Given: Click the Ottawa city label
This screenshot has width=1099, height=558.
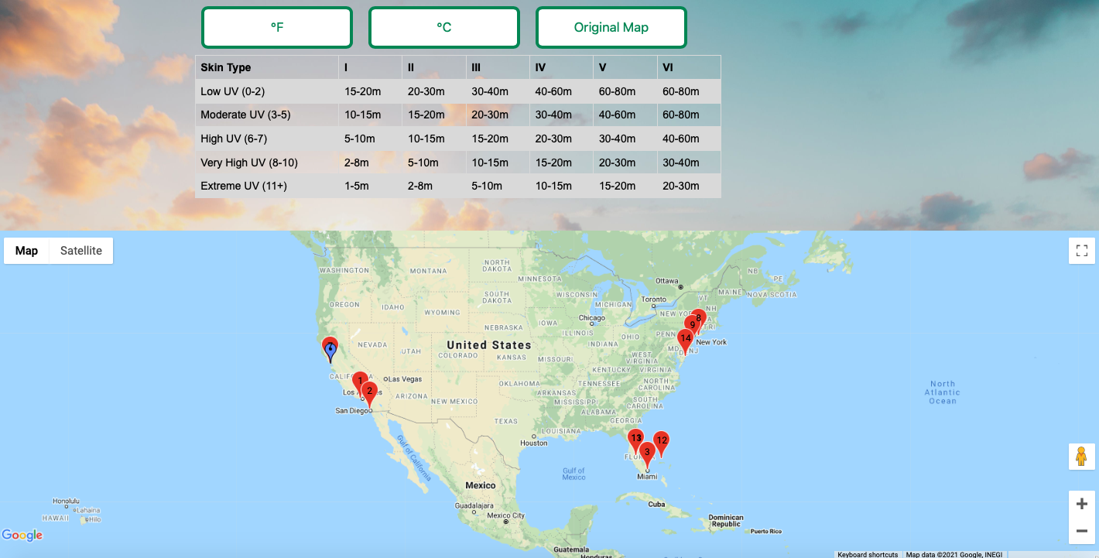Looking at the screenshot, I should [666, 280].
